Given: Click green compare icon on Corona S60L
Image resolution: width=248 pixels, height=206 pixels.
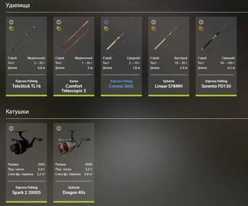Looking at the screenshot, I should [x=106, y=29].
